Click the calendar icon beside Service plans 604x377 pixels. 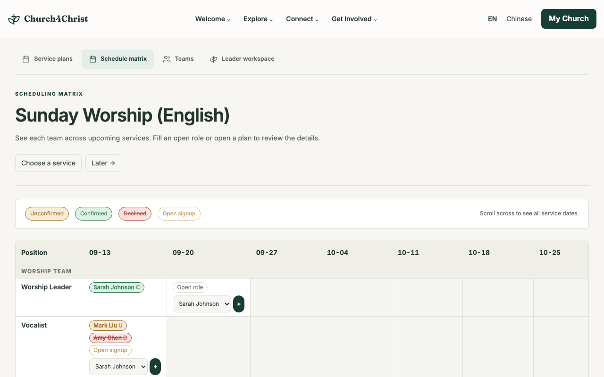[26, 59]
